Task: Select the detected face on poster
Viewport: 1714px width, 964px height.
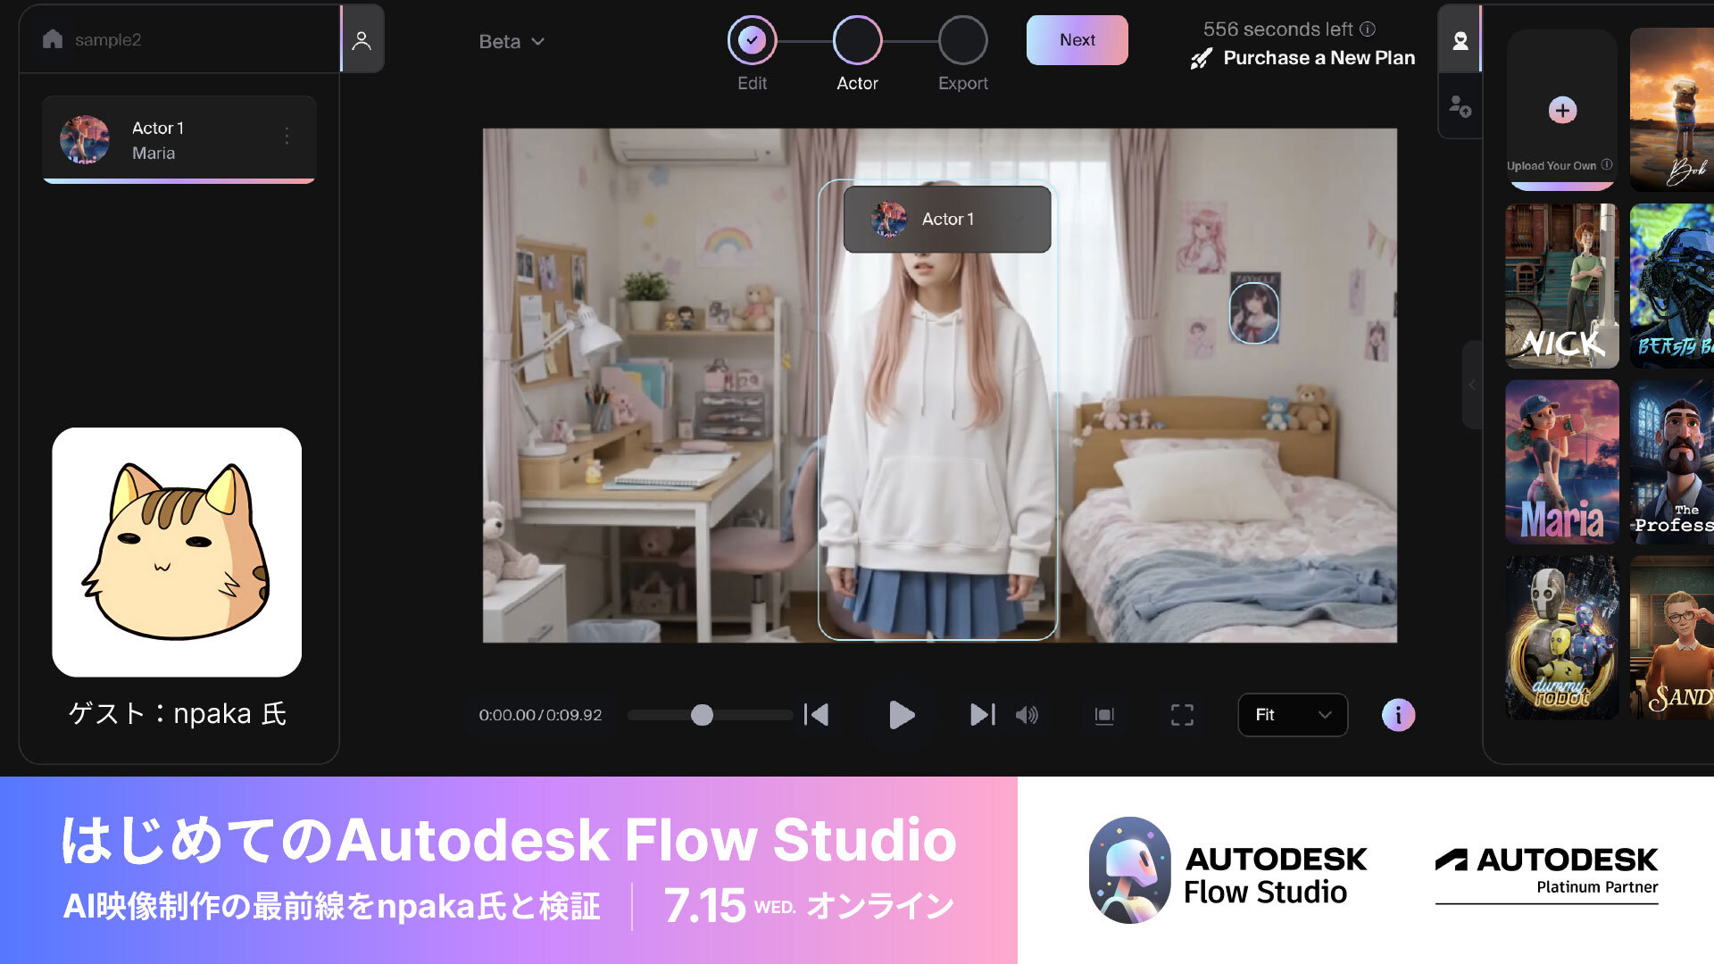Action: (x=1254, y=312)
